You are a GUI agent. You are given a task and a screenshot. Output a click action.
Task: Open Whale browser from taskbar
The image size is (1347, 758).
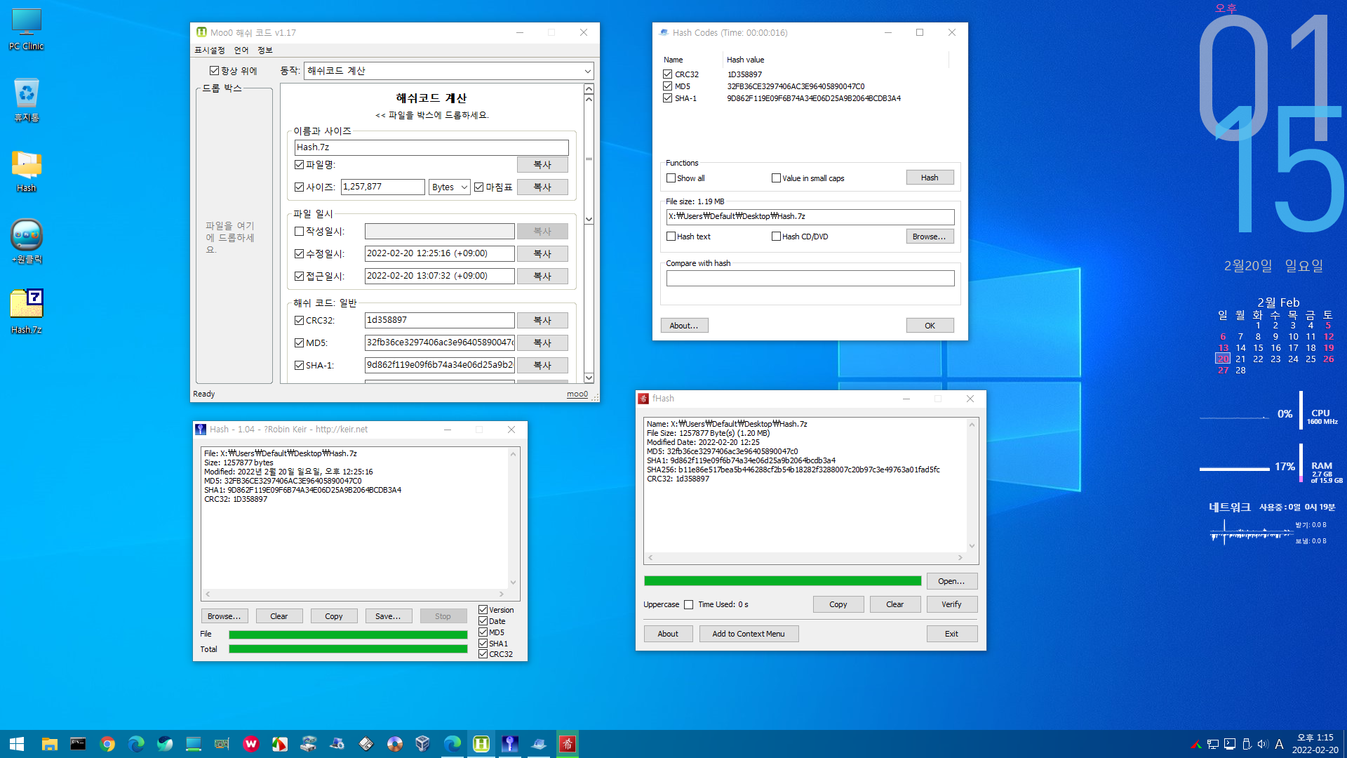[x=165, y=744]
